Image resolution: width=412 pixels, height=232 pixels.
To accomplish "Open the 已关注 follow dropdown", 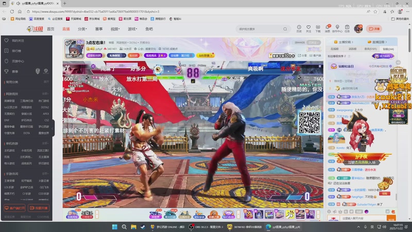I will 314,42.
